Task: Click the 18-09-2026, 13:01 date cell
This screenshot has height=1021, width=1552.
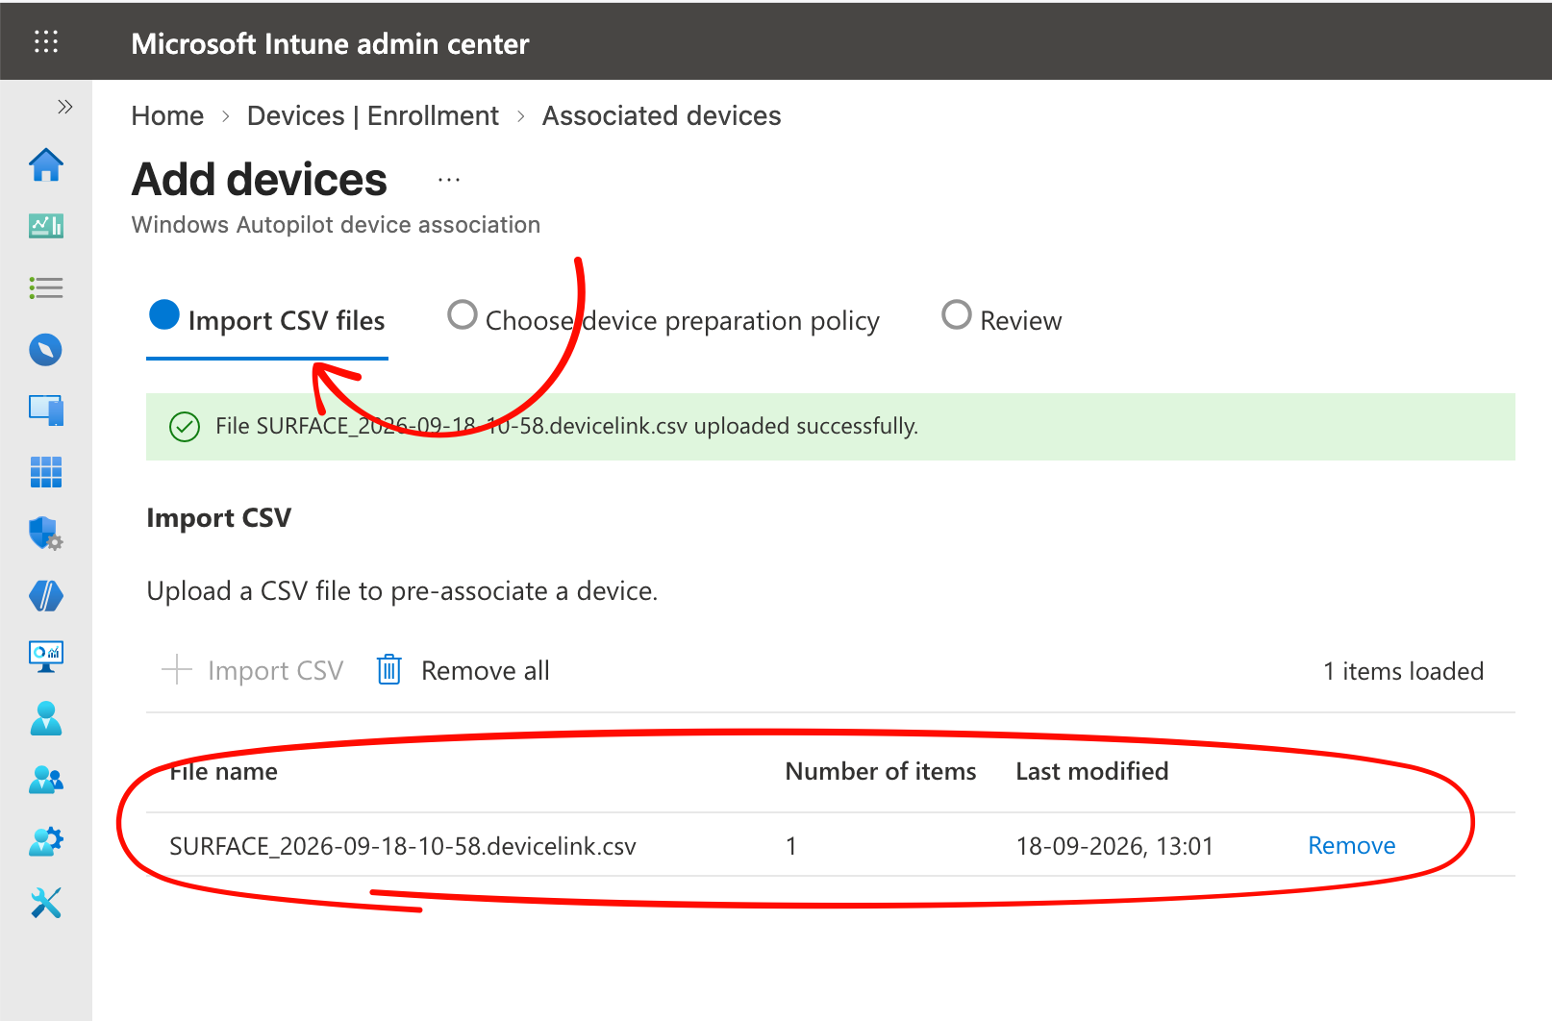Action: 1114,846
